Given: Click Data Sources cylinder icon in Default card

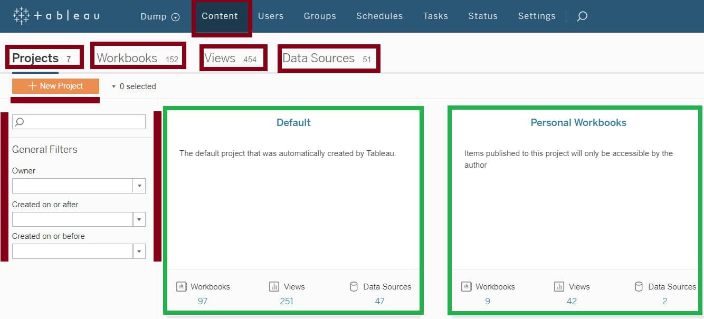Looking at the screenshot, I should pyautogui.click(x=354, y=287).
